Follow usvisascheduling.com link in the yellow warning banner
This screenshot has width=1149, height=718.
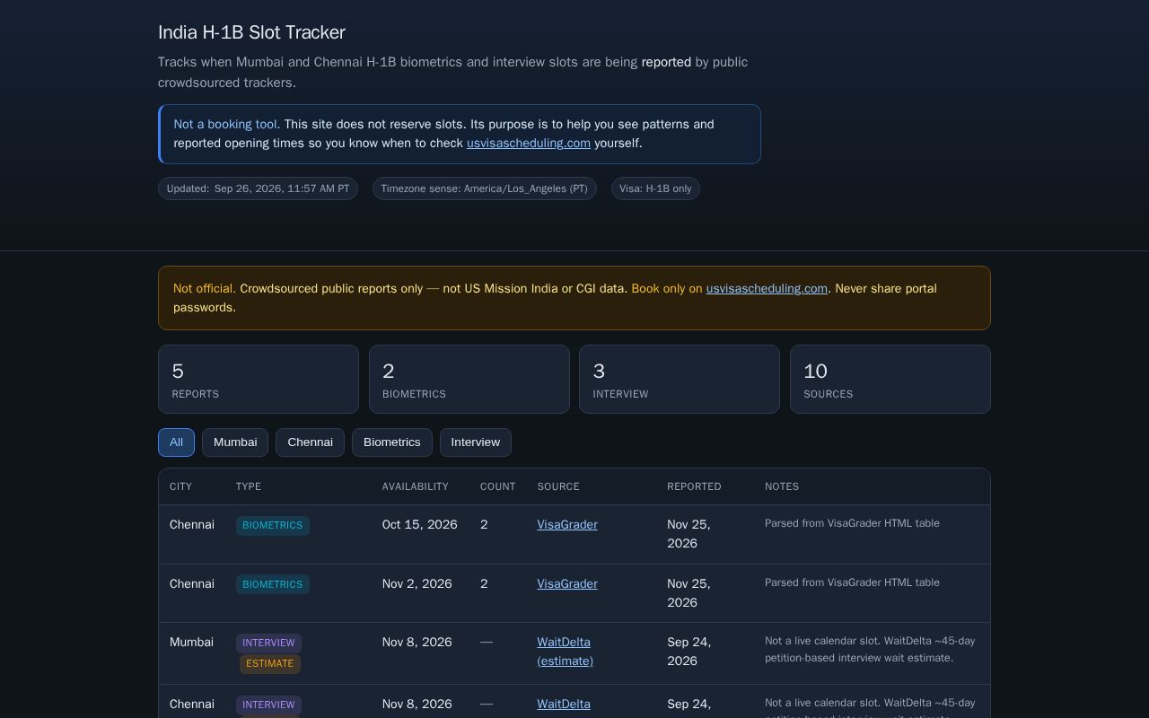coord(767,289)
